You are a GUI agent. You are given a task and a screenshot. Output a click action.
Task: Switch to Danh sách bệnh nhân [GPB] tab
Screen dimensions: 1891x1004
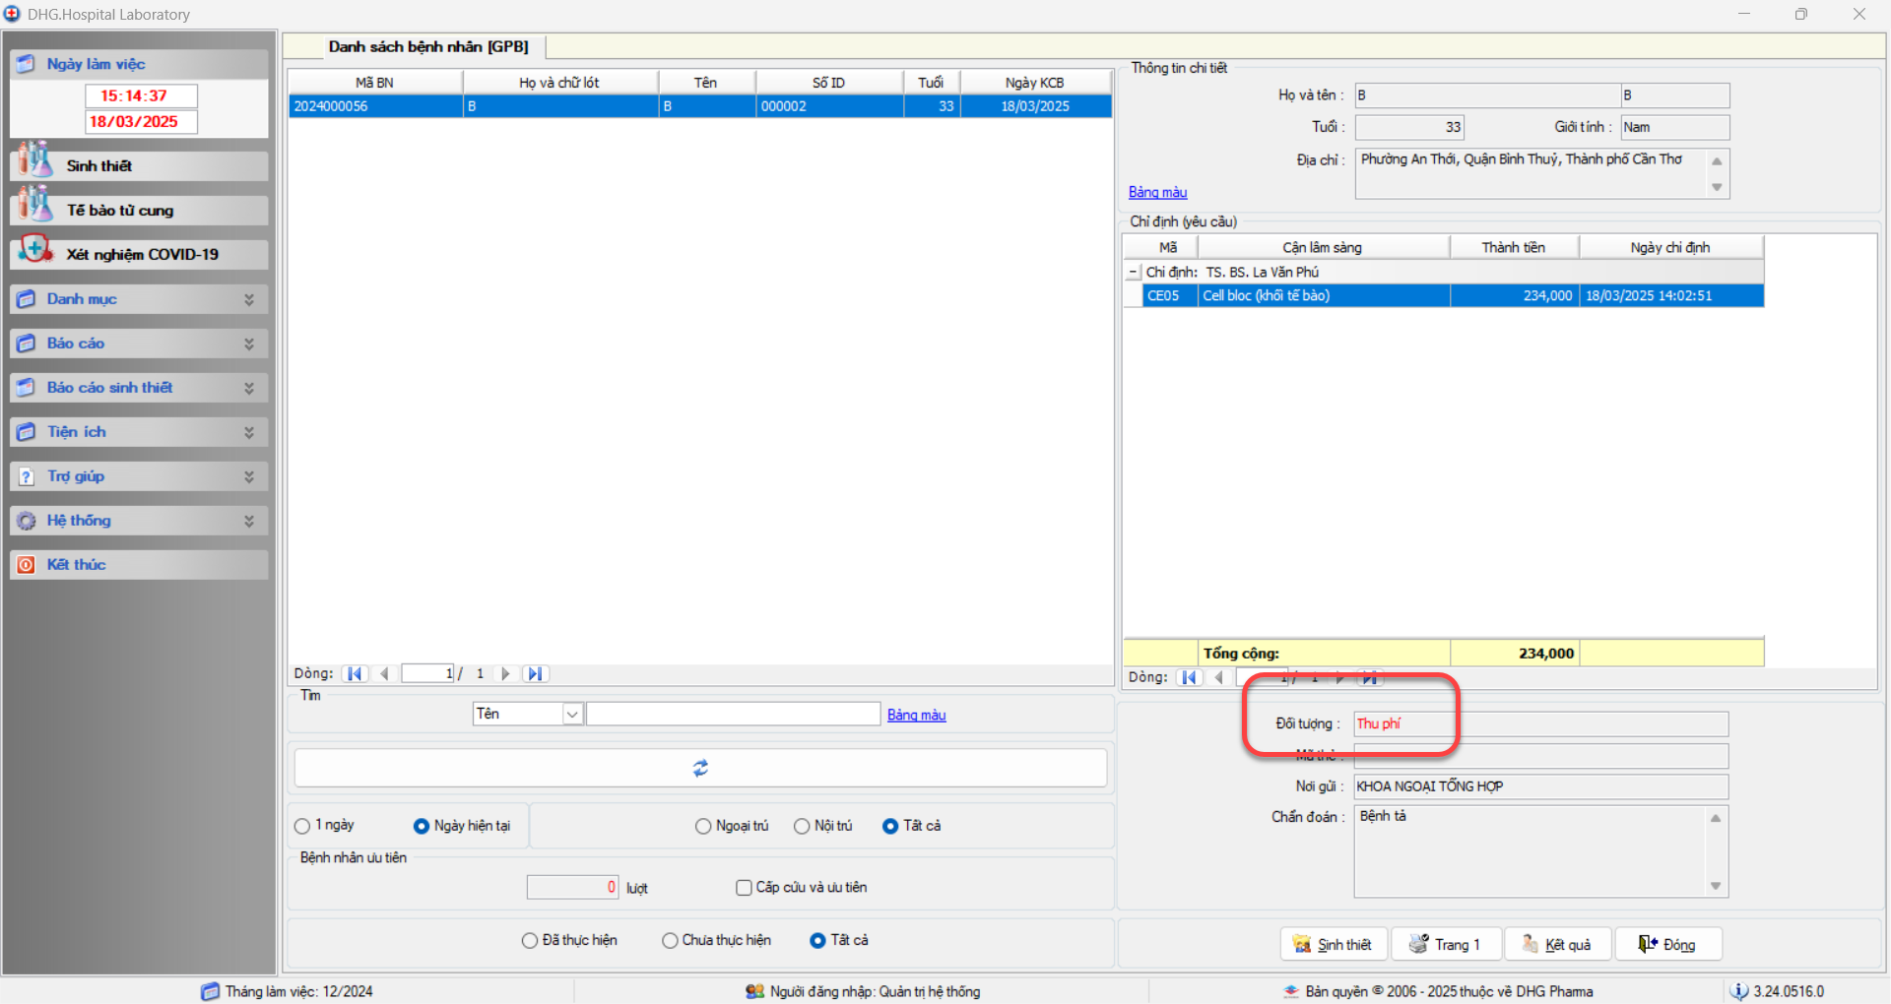pyautogui.click(x=428, y=46)
